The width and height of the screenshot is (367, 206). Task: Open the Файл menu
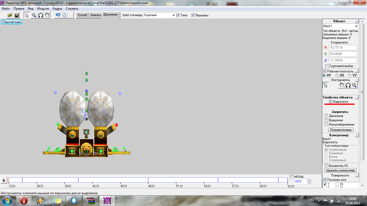click(6, 9)
